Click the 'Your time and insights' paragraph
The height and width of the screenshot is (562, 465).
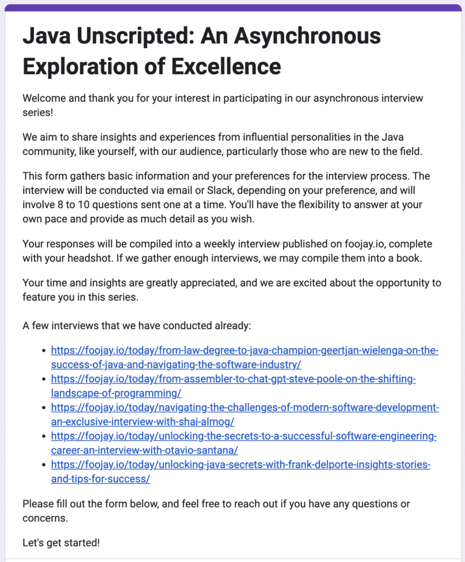pyautogui.click(x=232, y=290)
